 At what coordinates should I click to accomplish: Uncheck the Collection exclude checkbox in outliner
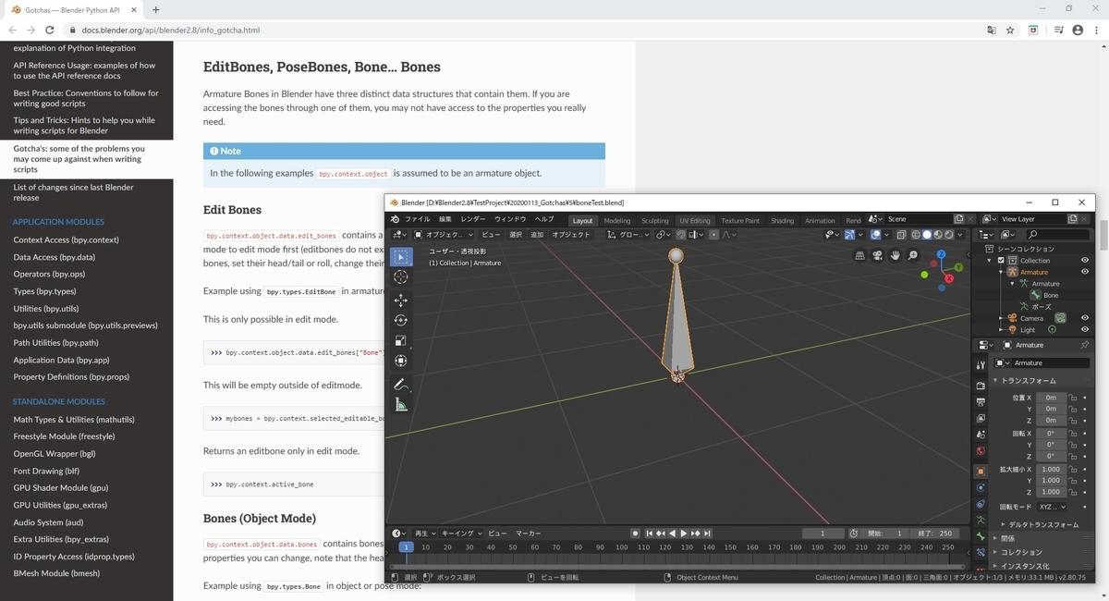(x=1000, y=261)
